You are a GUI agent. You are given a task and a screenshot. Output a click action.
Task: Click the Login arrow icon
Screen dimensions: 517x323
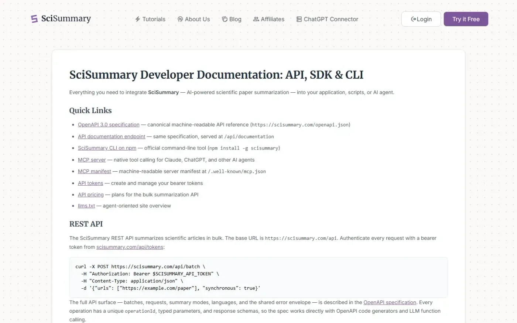[414, 19]
